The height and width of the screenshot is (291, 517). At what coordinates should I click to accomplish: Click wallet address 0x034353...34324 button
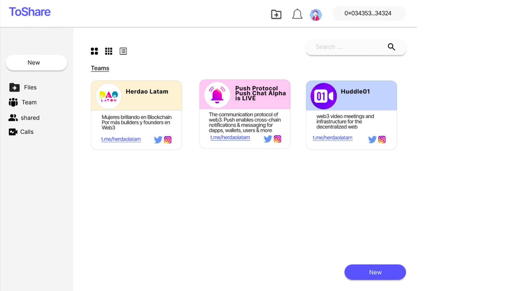click(x=369, y=13)
